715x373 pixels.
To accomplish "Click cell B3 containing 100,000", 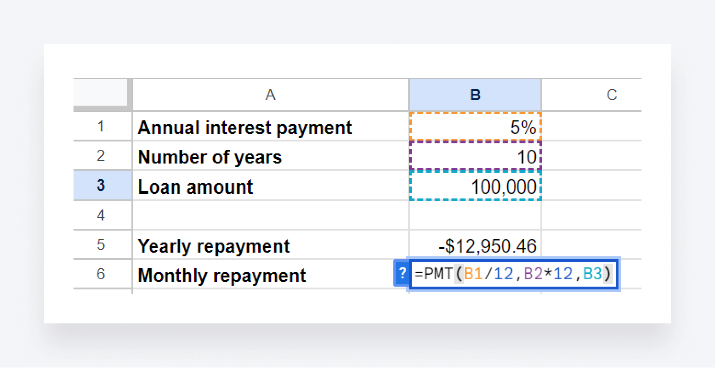I will [475, 186].
